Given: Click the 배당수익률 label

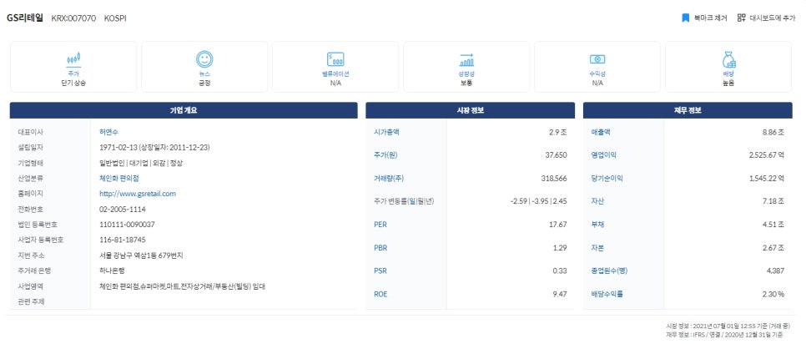Looking at the screenshot, I should click(607, 295).
